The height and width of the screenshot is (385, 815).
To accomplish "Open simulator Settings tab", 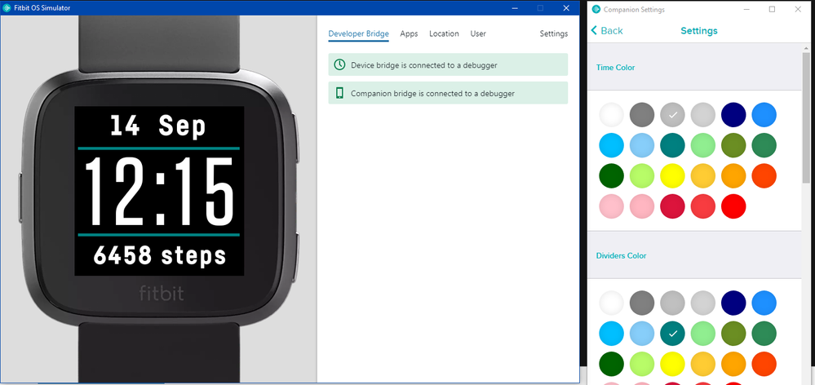I will 554,33.
